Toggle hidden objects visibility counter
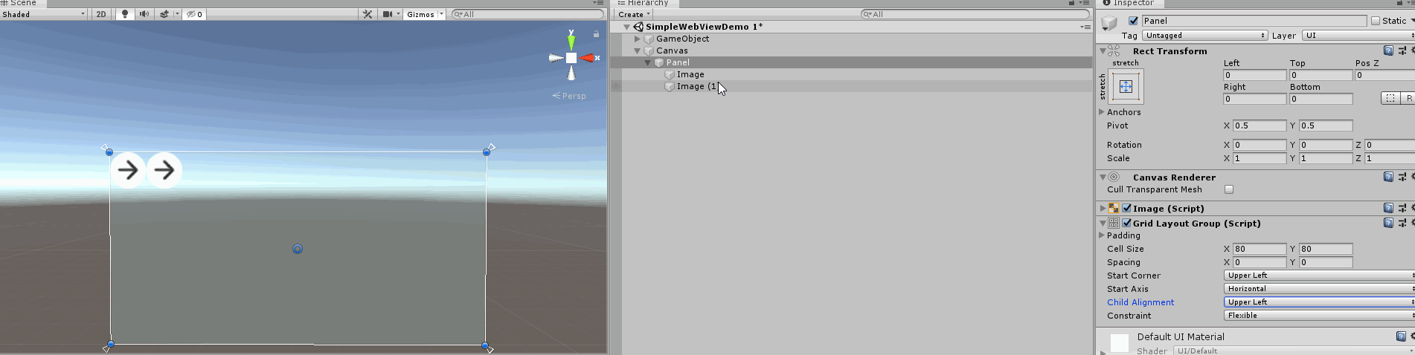 point(194,14)
